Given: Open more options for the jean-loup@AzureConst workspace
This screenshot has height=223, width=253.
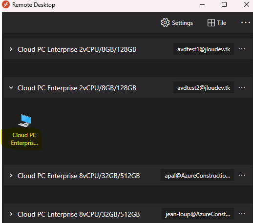Looking at the screenshot, I should pyautogui.click(x=242, y=214).
